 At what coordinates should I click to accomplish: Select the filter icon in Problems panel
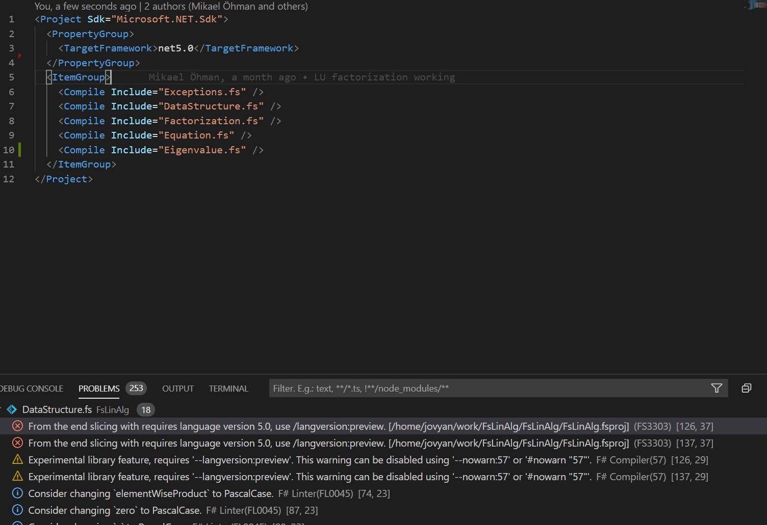[717, 388]
